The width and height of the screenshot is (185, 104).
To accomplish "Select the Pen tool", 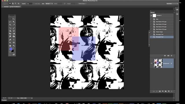I will 10,40.
